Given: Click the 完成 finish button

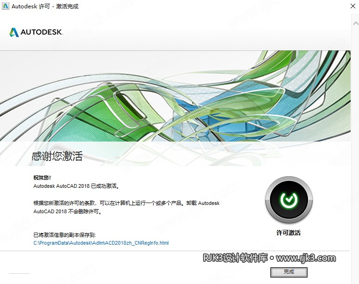Looking at the screenshot, I should [x=288, y=272].
